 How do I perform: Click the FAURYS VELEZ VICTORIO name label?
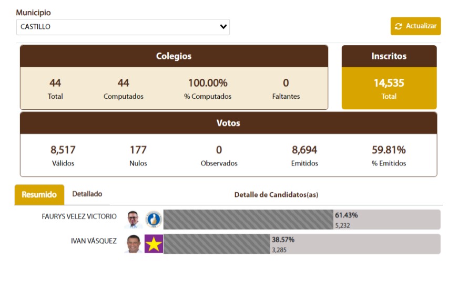pyautogui.click(x=79, y=216)
